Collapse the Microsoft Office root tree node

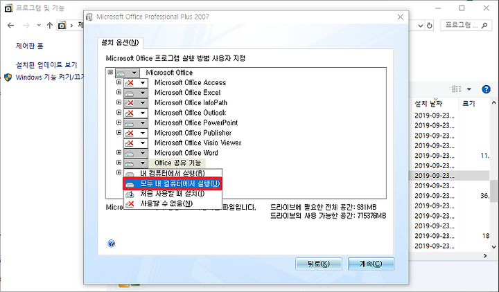click(110, 72)
